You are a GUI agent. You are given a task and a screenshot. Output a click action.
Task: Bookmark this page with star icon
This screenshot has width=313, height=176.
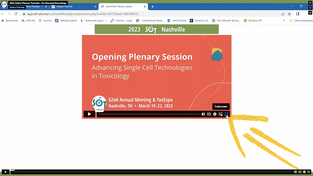pos(289,14)
